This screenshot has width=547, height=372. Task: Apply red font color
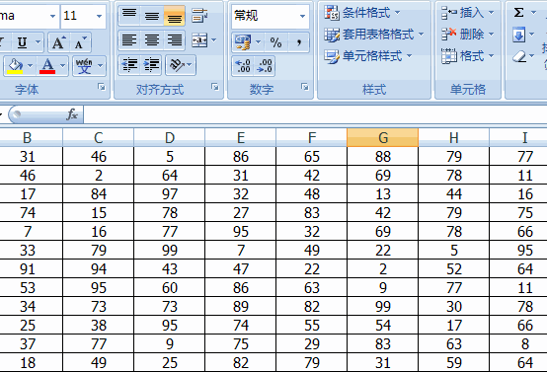(x=47, y=65)
